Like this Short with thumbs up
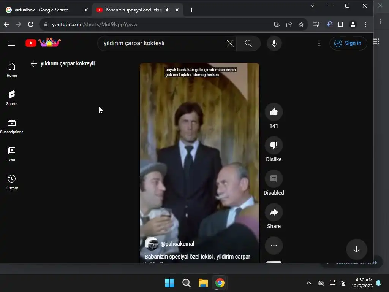The width and height of the screenshot is (389, 292). click(x=274, y=112)
